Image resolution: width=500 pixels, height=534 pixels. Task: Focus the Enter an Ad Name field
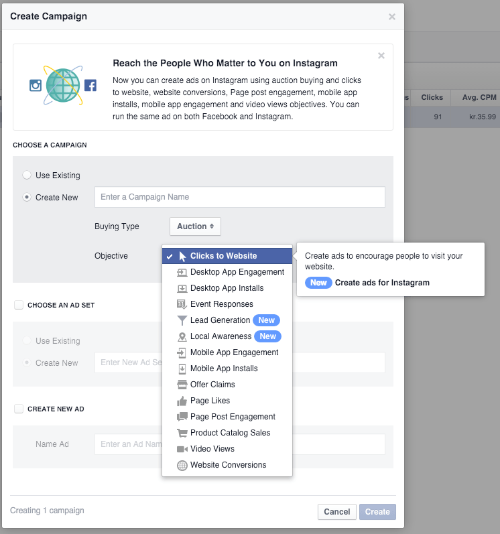[x=240, y=444]
